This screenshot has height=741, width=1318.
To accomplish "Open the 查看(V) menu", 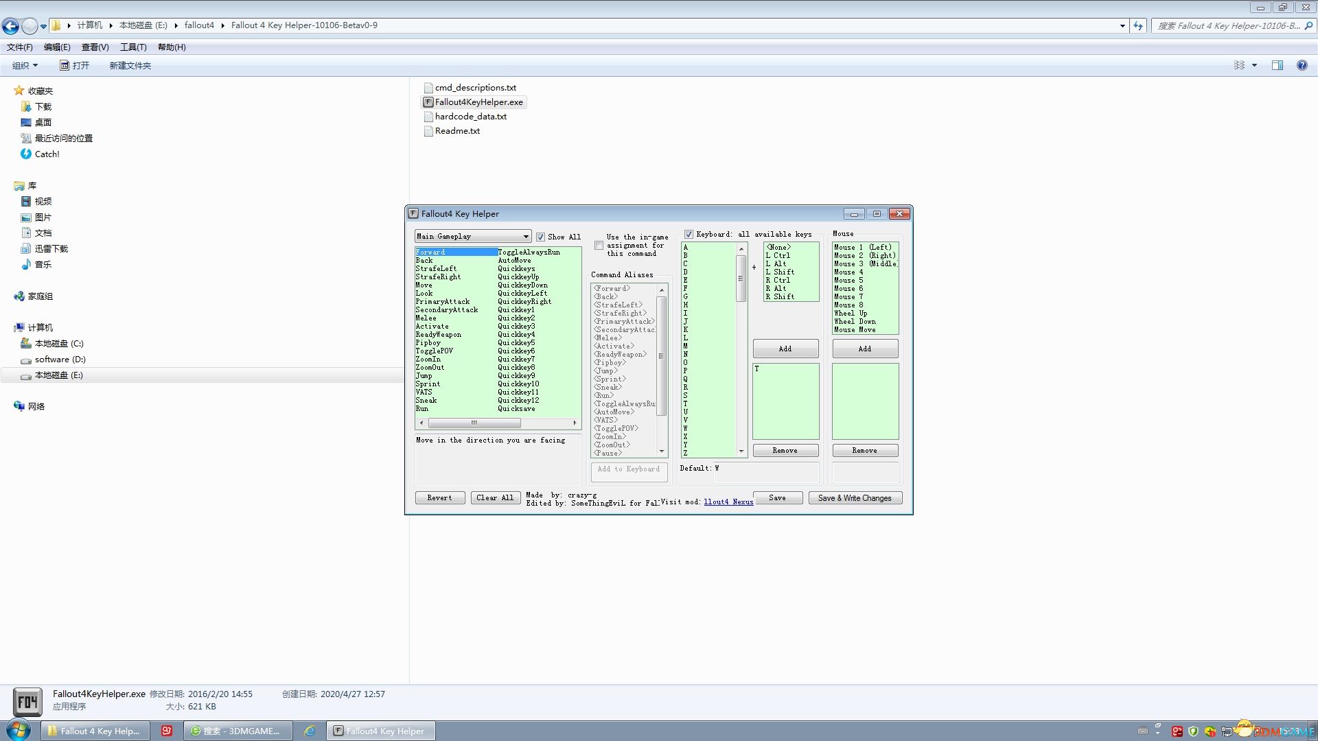I will point(95,47).
